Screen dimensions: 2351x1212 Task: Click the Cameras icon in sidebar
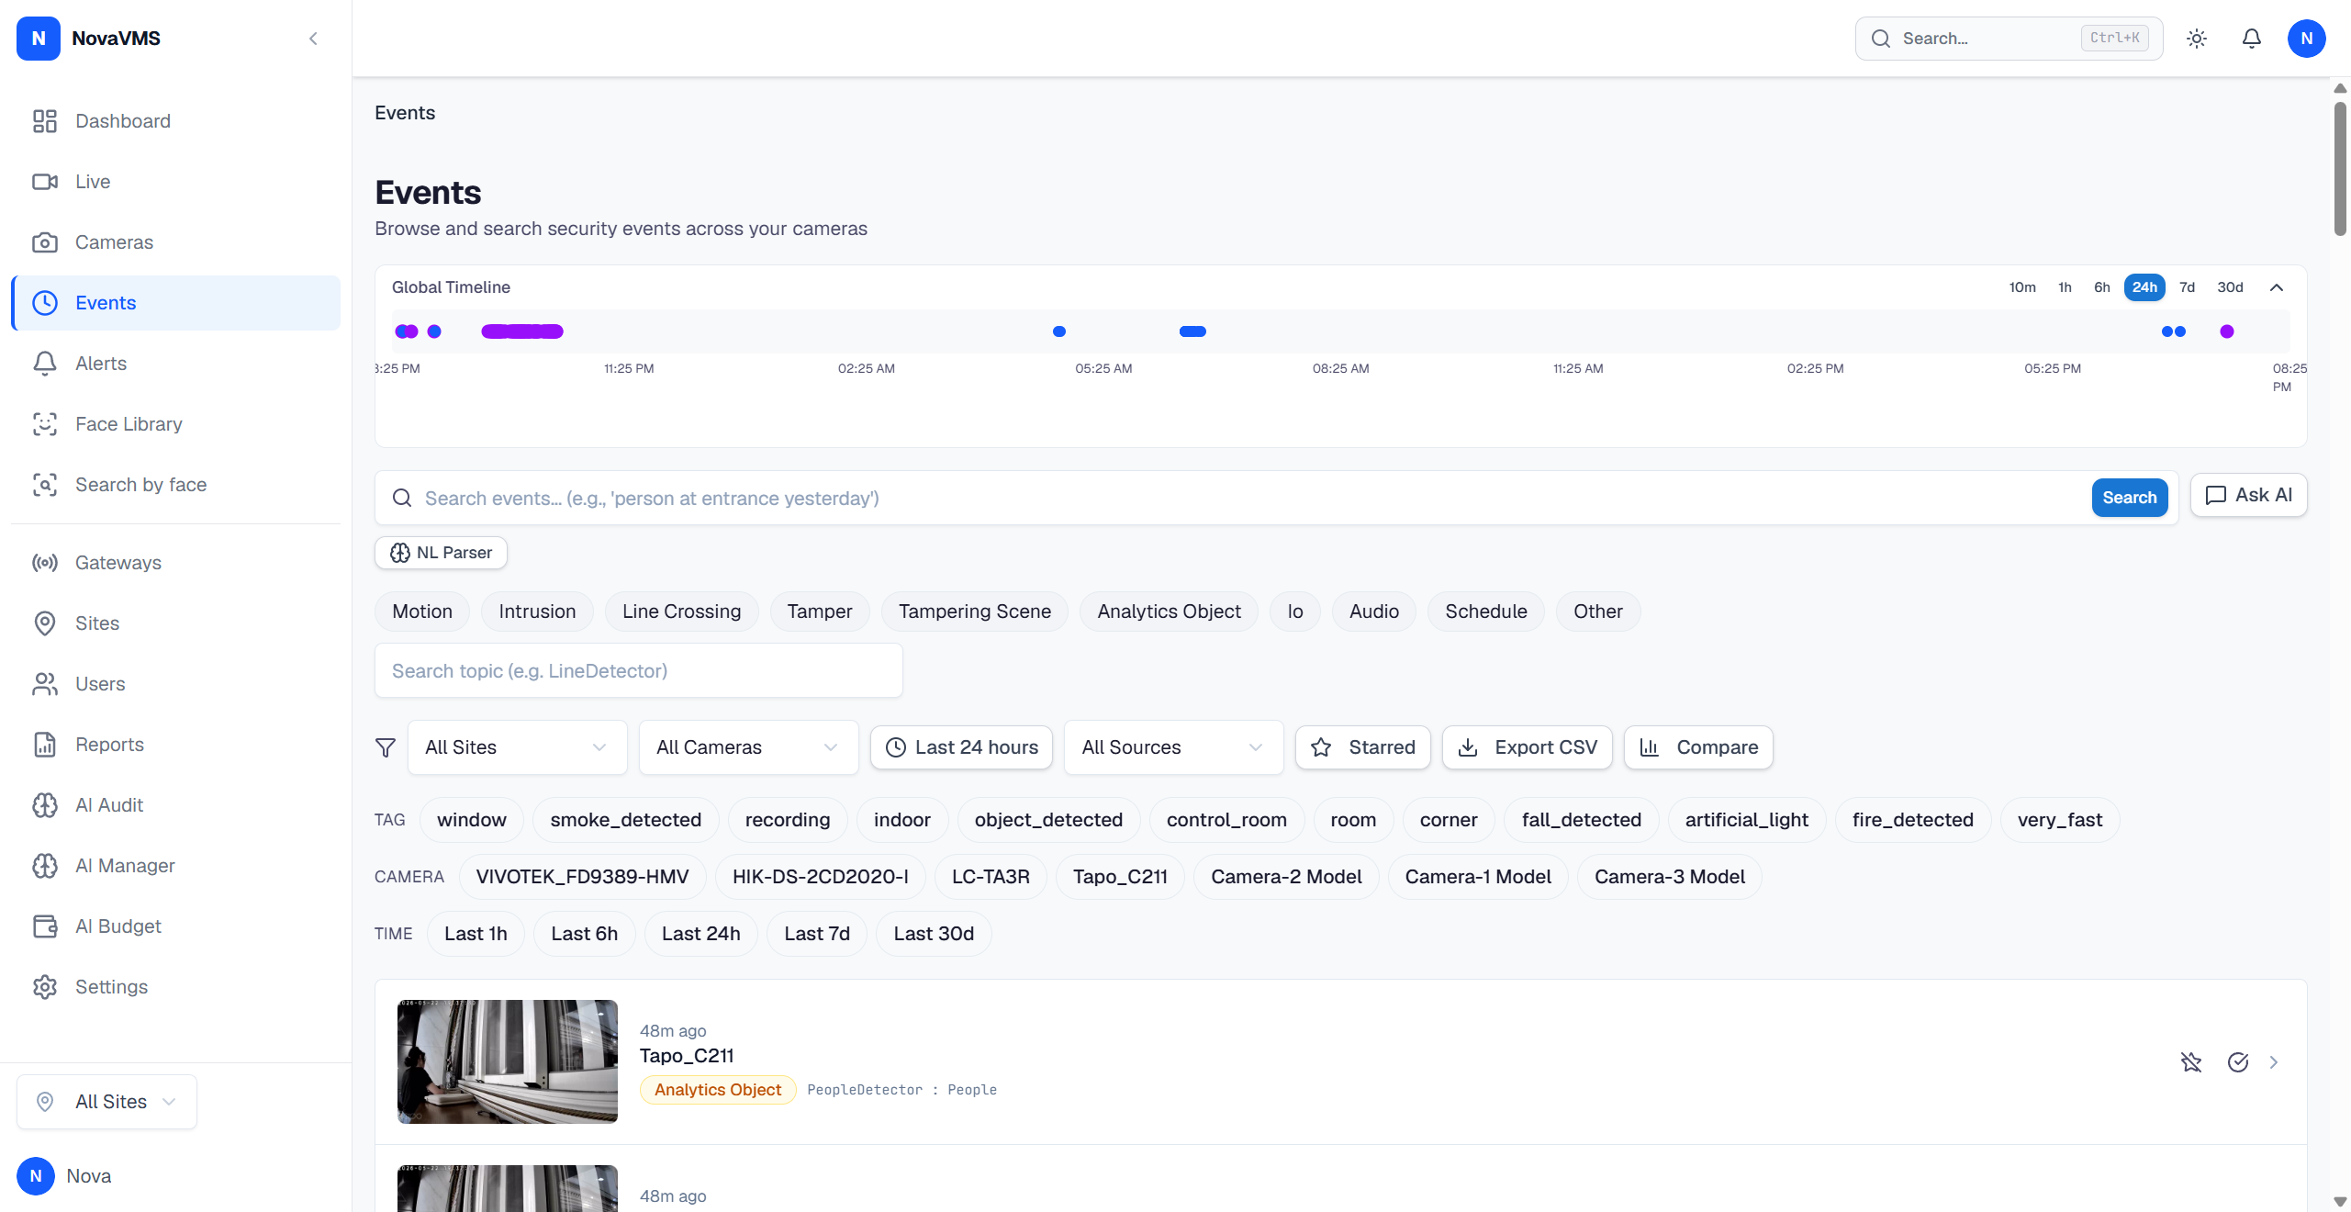point(45,242)
